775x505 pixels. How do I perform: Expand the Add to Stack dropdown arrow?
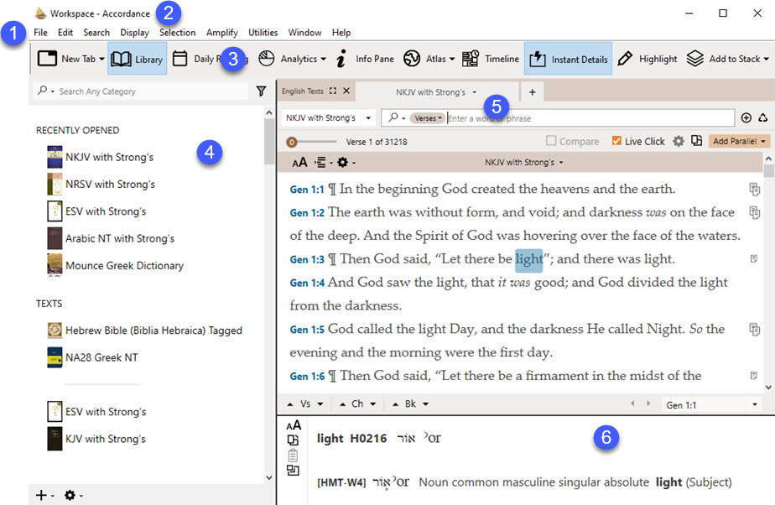tap(766, 59)
